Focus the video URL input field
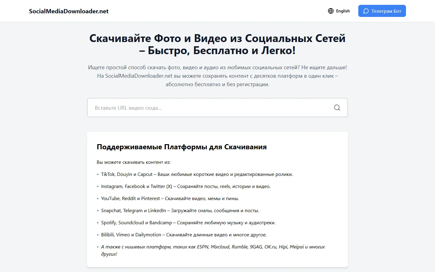 click(217, 108)
